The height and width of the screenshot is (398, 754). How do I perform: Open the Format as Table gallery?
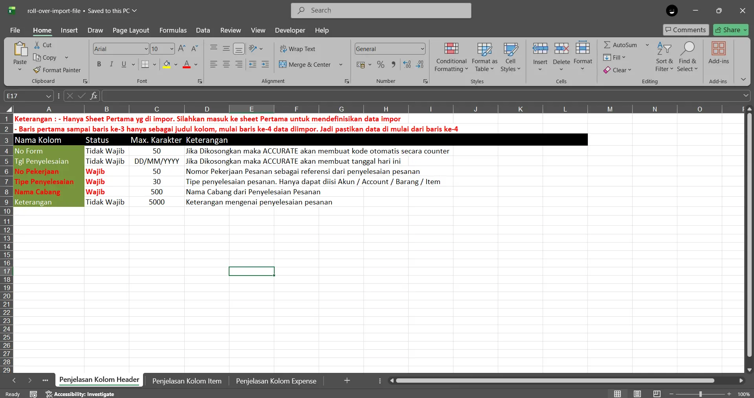(484, 57)
